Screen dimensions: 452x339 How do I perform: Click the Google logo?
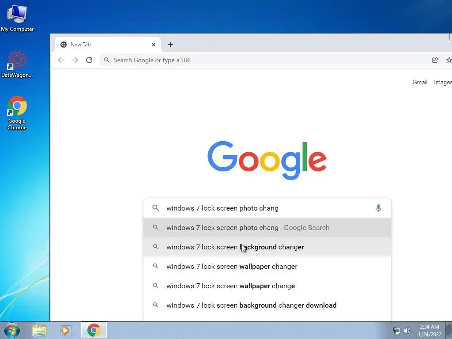[267, 160]
